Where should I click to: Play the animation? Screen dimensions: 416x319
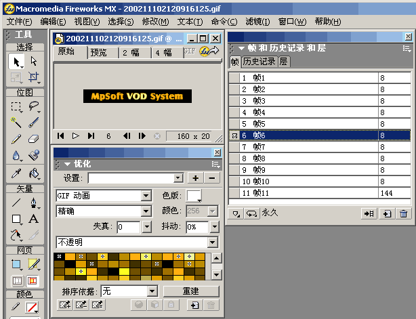tap(76, 136)
